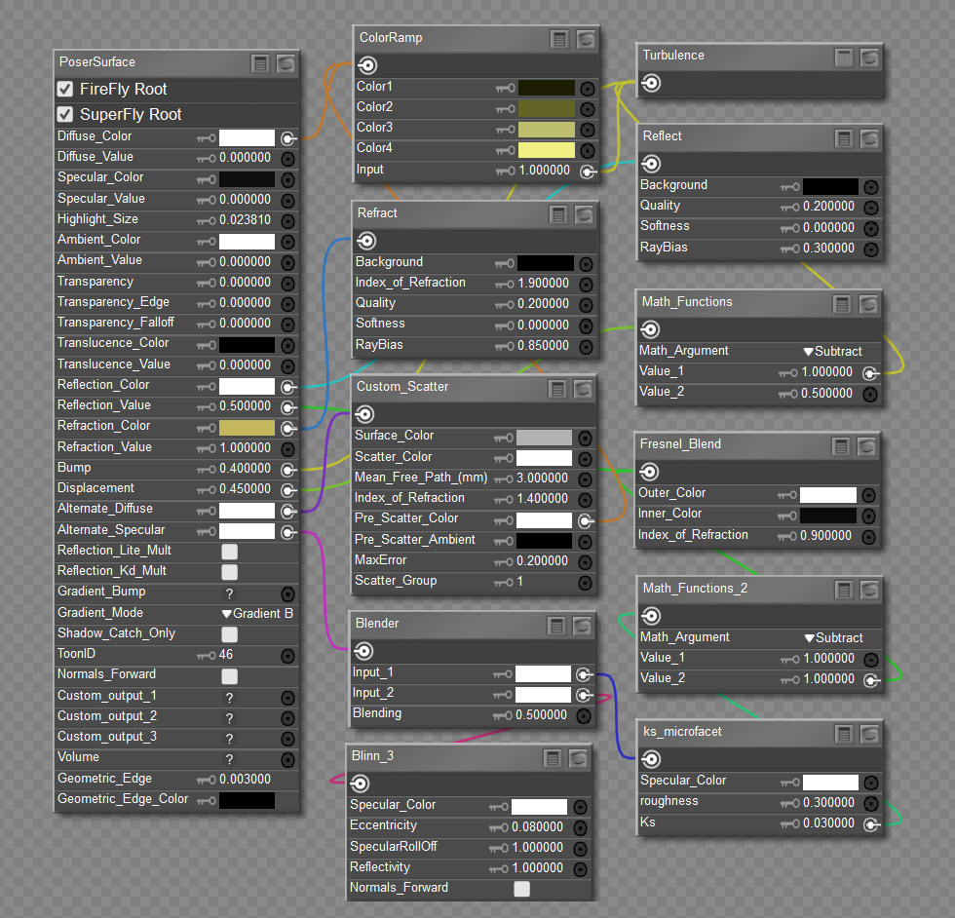Open Outer_Color swatch on Fresnel_Blend
The height and width of the screenshot is (918, 955).
click(x=828, y=495)
